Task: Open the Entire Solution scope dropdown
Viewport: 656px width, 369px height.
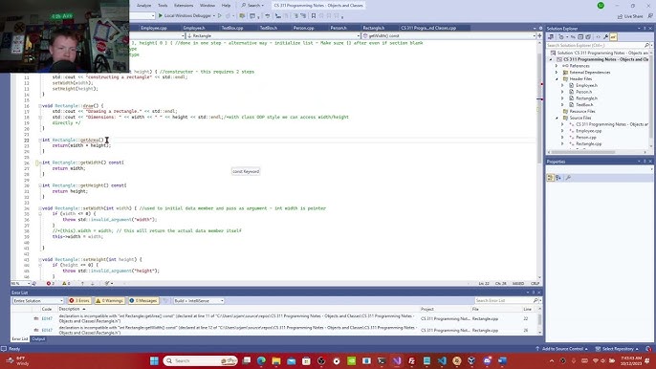Action: 37,300
